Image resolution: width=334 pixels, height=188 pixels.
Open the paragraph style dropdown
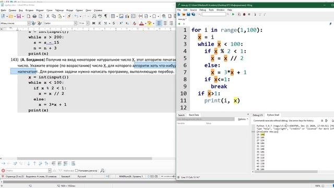29,23
